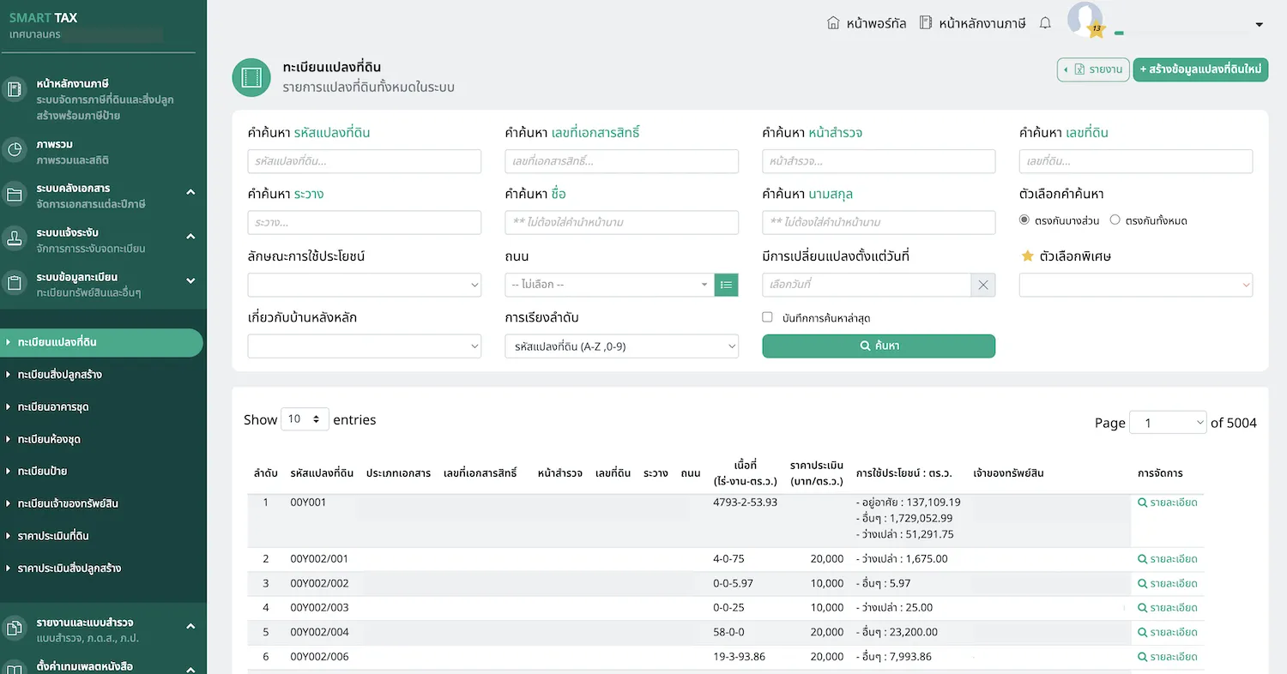Enable บันทึกการค้นหาล่าสุด checkbox

768,317
